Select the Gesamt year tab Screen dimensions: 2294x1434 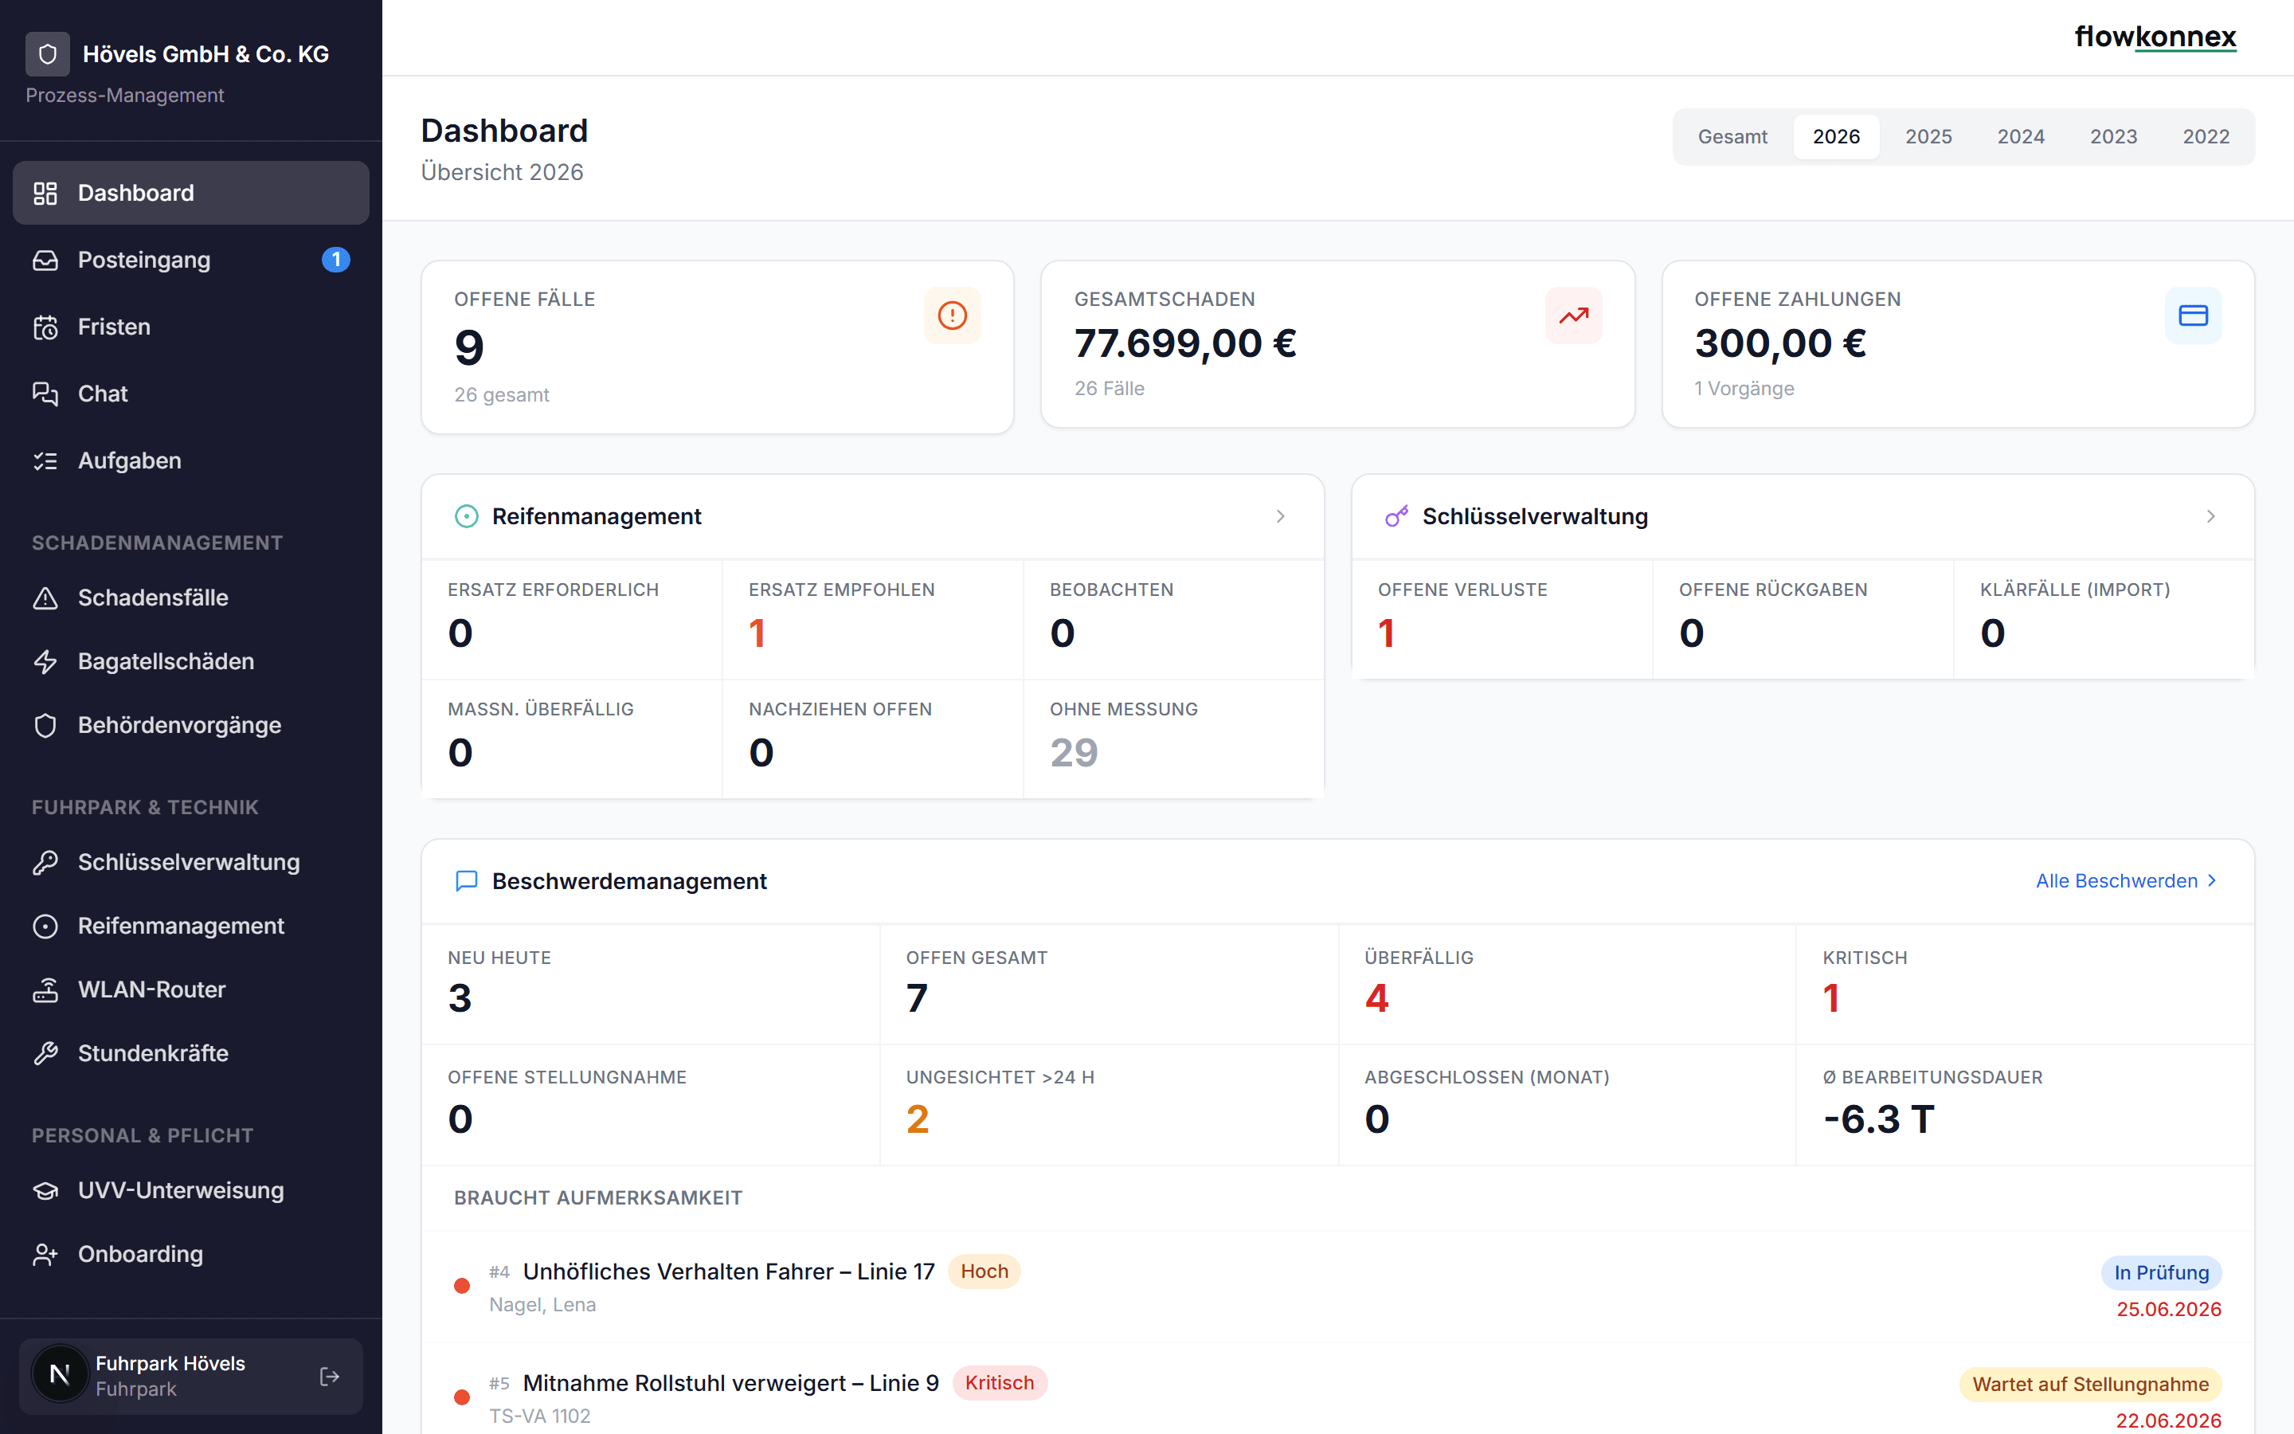coord(1732,136)
